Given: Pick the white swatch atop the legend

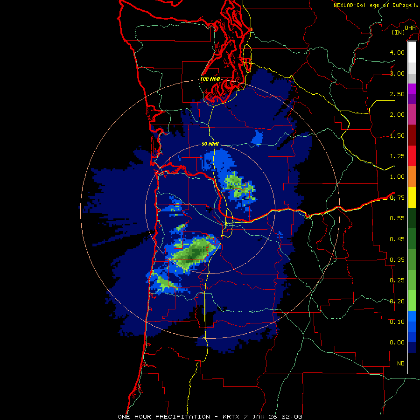Looking at the screenshot, I should [x=412, y=52].
